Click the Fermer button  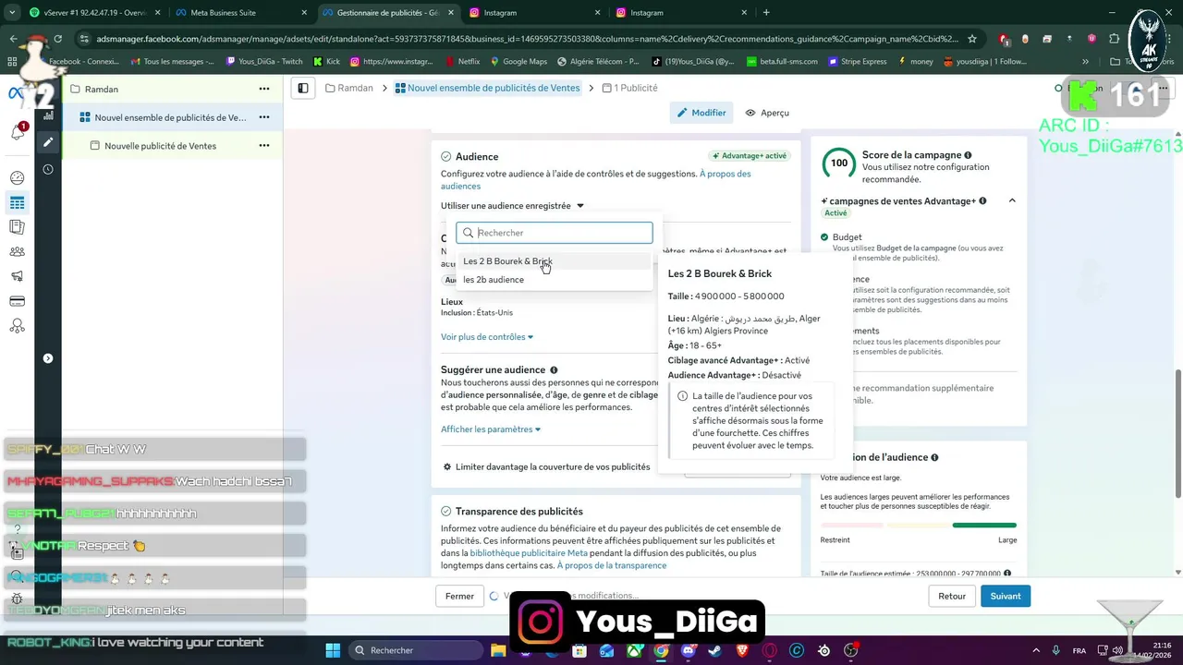[459, 597]
